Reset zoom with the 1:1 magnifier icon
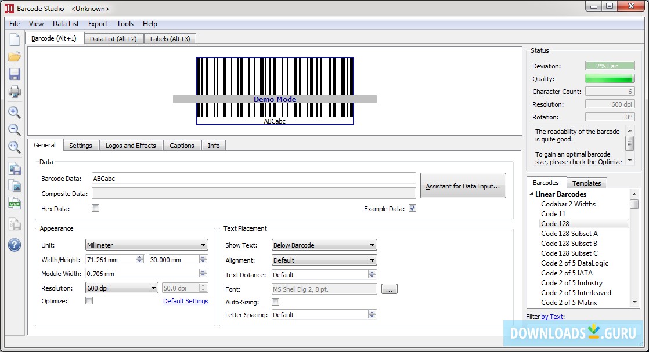The width and height of the screenshot is (649, 352). [x=15, y=147]
